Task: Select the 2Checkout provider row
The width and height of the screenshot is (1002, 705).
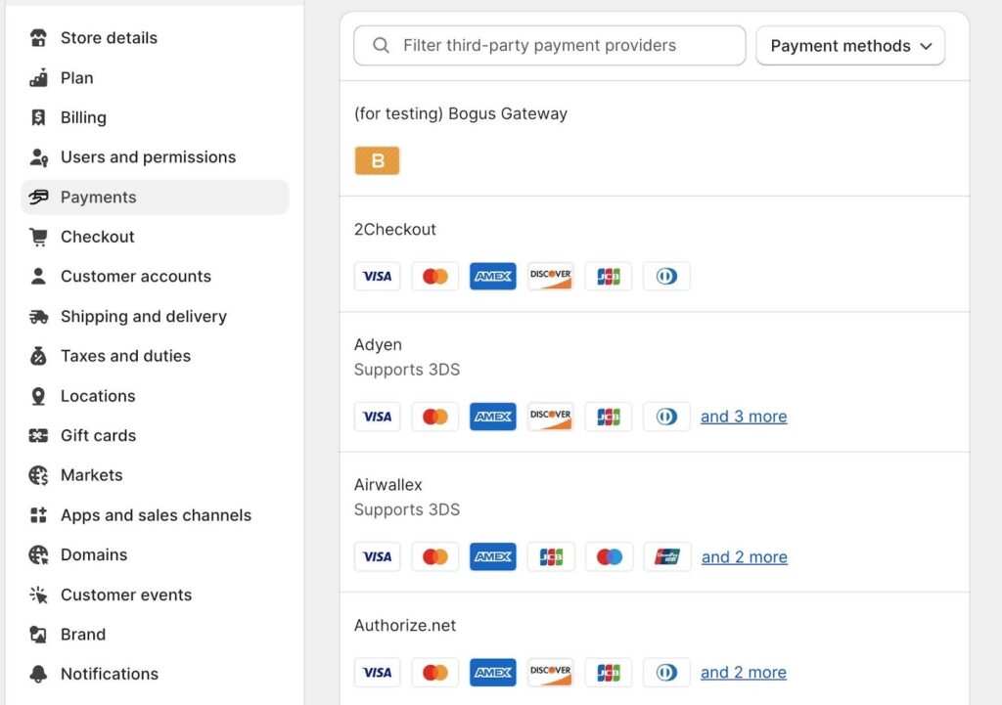Action: coord(395,230)
